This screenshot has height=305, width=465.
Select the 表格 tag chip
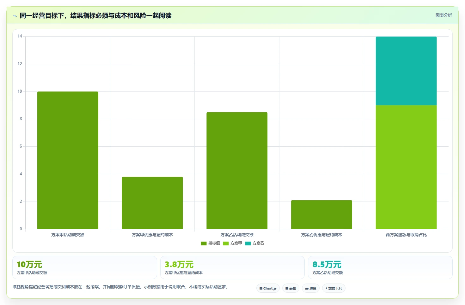click(291, 288)
